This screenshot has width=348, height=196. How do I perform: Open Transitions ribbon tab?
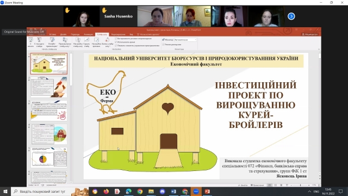coord(75,34)
